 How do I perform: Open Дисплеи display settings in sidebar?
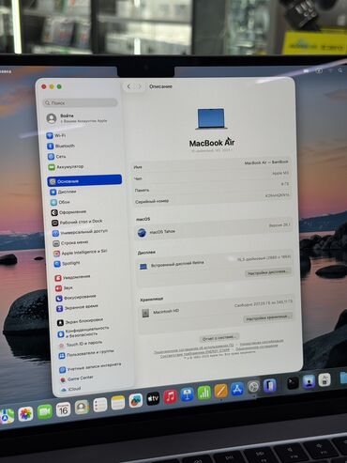click(64, 192)
